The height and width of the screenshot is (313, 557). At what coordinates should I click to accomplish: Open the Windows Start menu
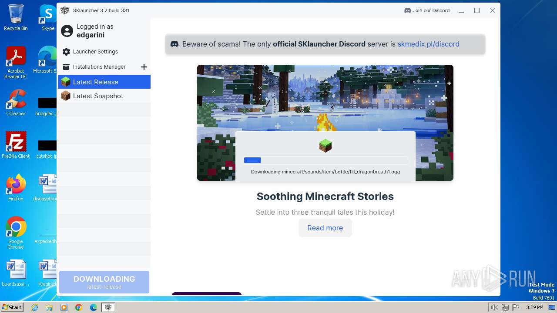[12, 307]
